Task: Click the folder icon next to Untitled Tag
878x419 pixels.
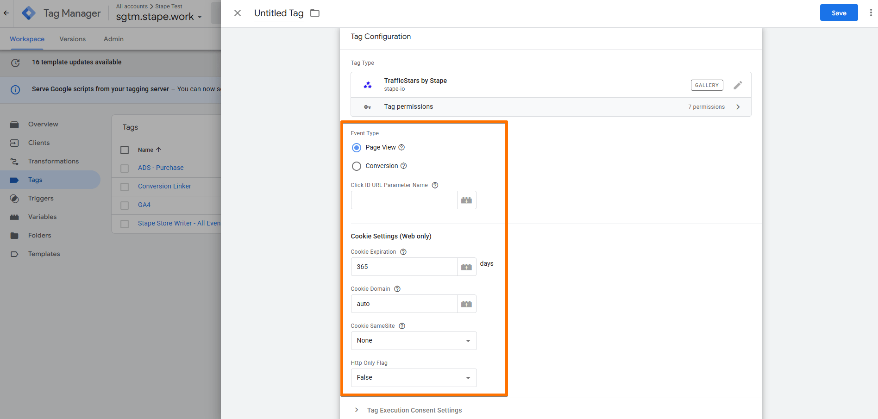Action: click(x=315, y=13)
